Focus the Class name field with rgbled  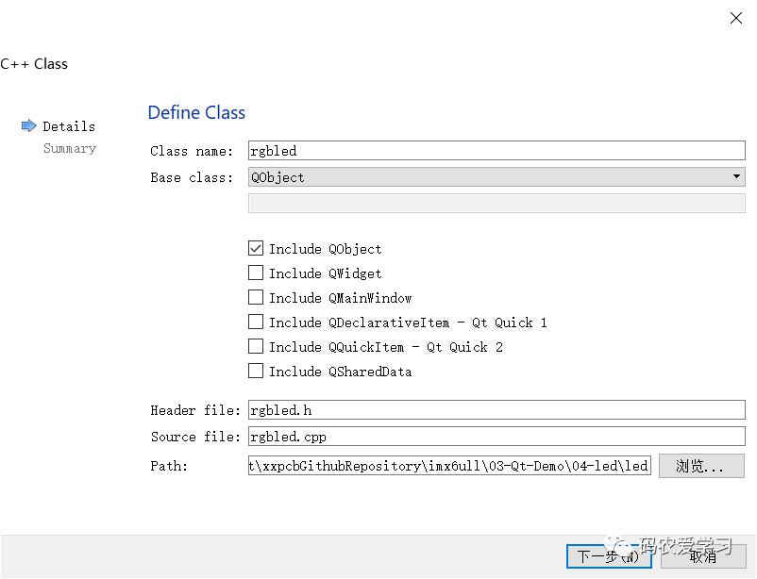pyautogui.click(x=496, y=151)
